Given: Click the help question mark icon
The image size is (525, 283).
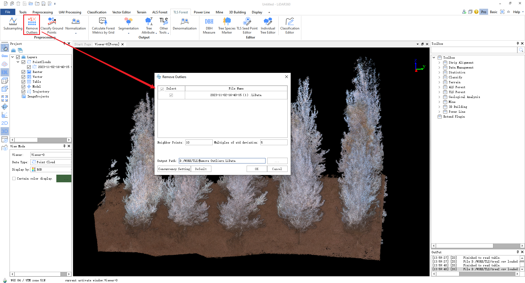Looking at the screenshot, I should coord(476,12).
